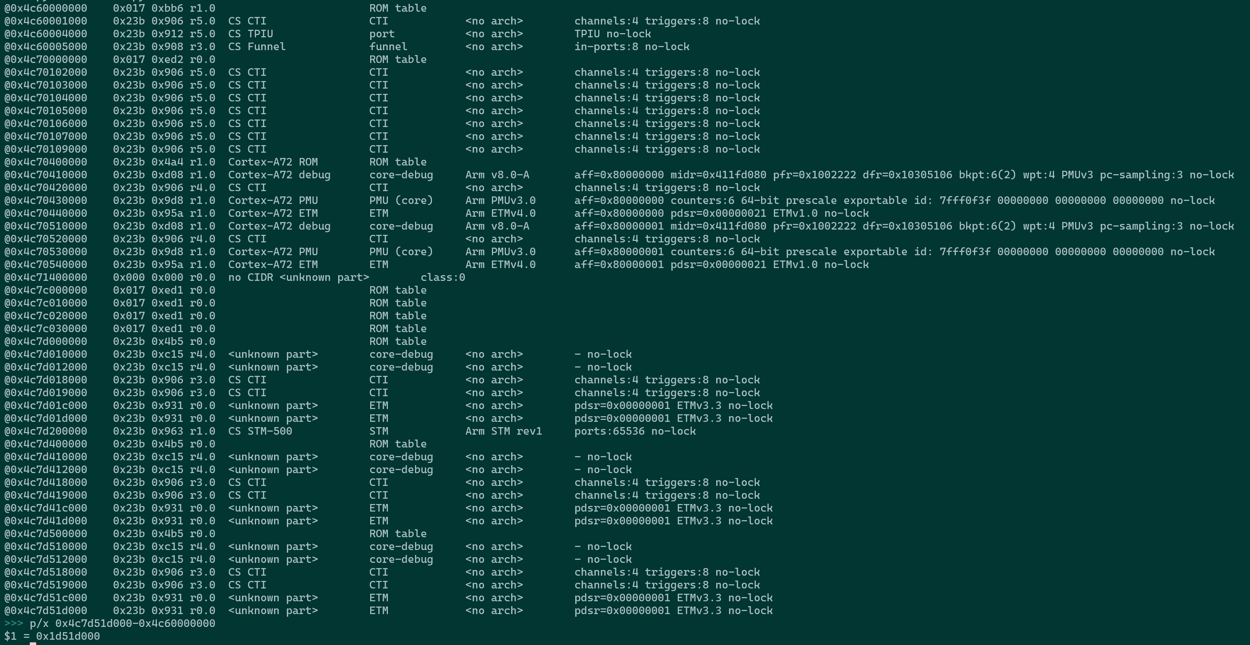Select the 'TPIU no-lock' description

pyautogui.click(x=613, y=34)
